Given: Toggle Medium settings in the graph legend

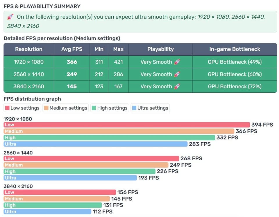Looking at the screenshot, I should click(66, 108).
